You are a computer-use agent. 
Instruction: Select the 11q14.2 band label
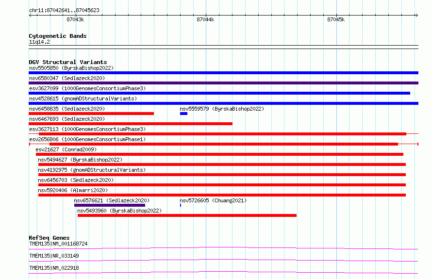[x=39, y=42]
